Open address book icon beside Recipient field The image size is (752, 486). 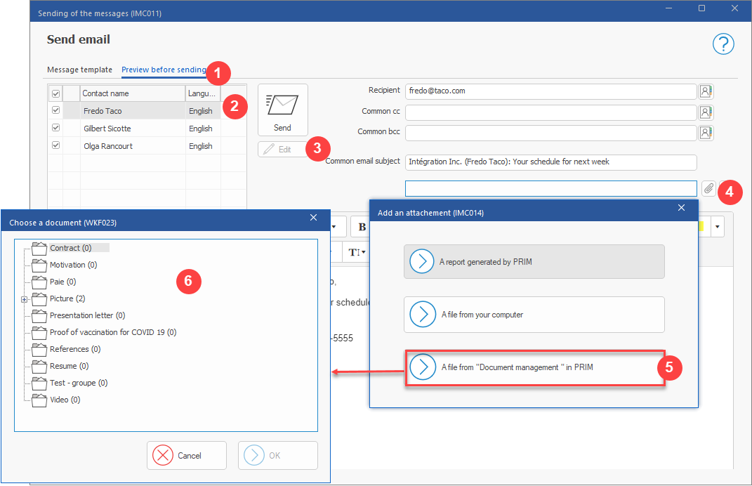pyautogui.click(x=706, y=91)
